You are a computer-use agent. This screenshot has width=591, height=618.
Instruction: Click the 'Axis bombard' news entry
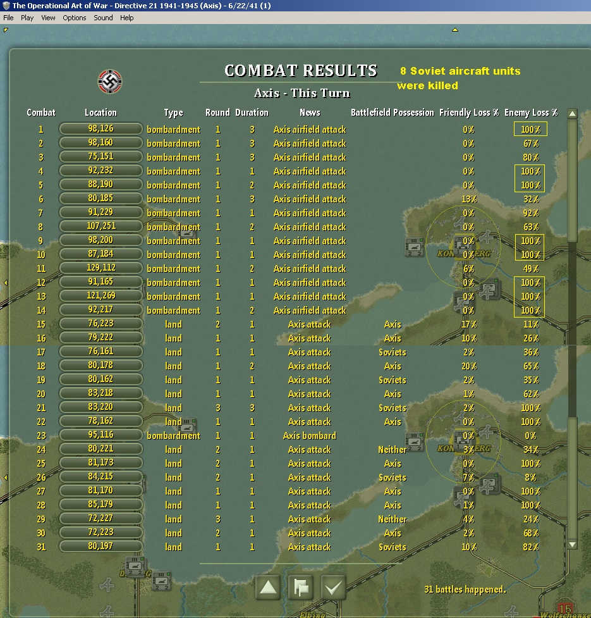310,436
